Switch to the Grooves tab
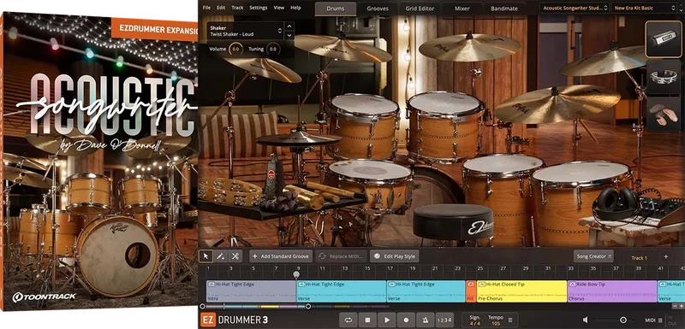685x329 pixels. [x=378, y=9]
